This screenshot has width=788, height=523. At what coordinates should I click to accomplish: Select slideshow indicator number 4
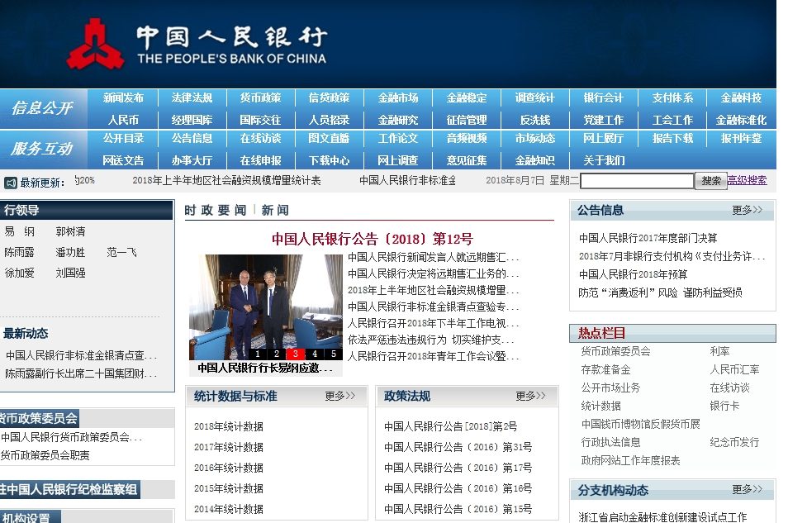click(314, 354)
